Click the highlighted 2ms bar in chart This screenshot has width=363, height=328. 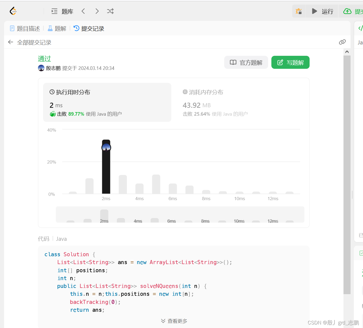click(106, 167)
